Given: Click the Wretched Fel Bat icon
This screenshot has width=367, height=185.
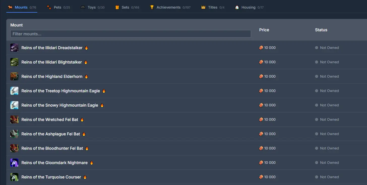Looking at the screenshot, I should coord(14,119).
